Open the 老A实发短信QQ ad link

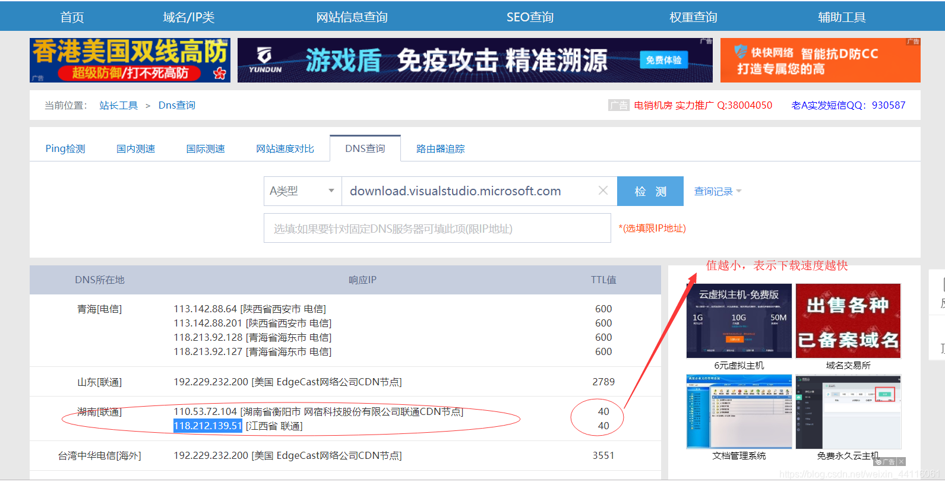(x=848, y=105)
